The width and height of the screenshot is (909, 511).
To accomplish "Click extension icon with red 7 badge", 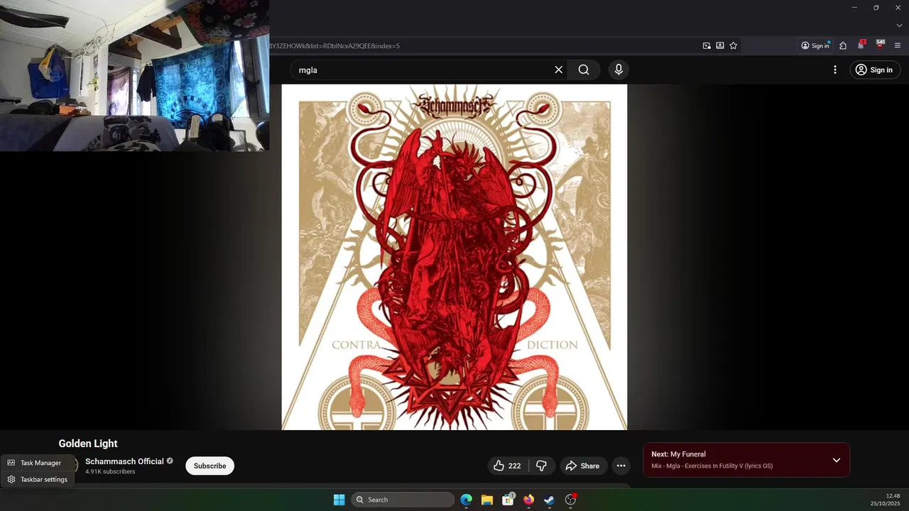I will click(861, 45).
